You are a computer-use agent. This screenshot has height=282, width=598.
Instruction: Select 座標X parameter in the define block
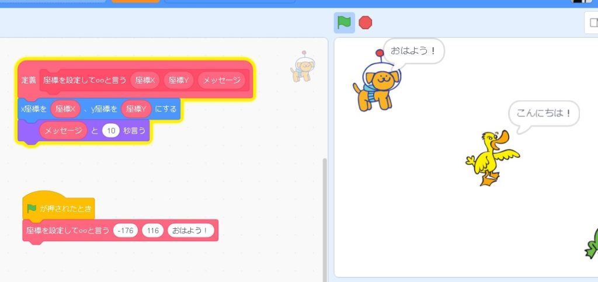click(145, 80)
